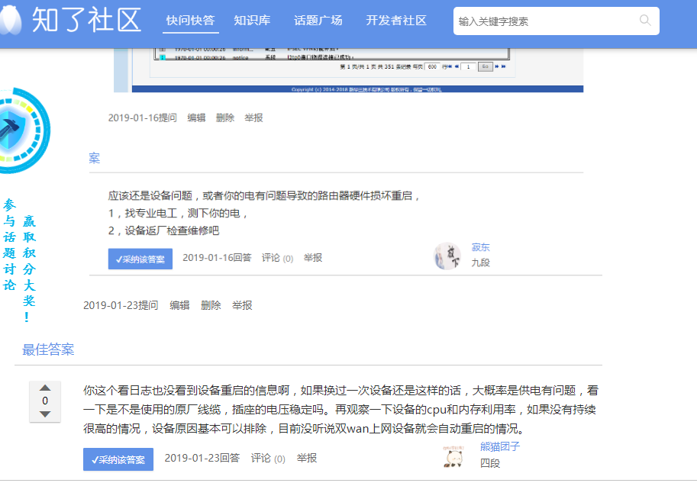
Task: Click the 九段 rank label
Action: coord(480,262)
